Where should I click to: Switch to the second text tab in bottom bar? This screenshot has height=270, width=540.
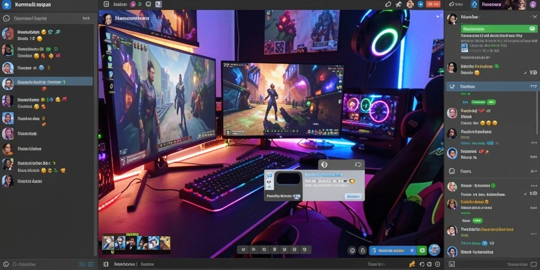click(147, 264)
